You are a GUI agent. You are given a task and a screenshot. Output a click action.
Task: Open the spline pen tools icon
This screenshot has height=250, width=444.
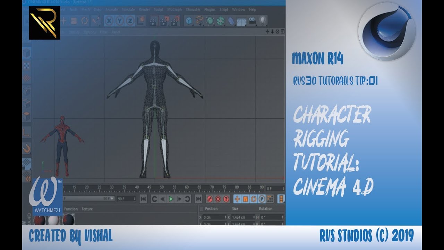pyautogui.click(x=199, y=21)
